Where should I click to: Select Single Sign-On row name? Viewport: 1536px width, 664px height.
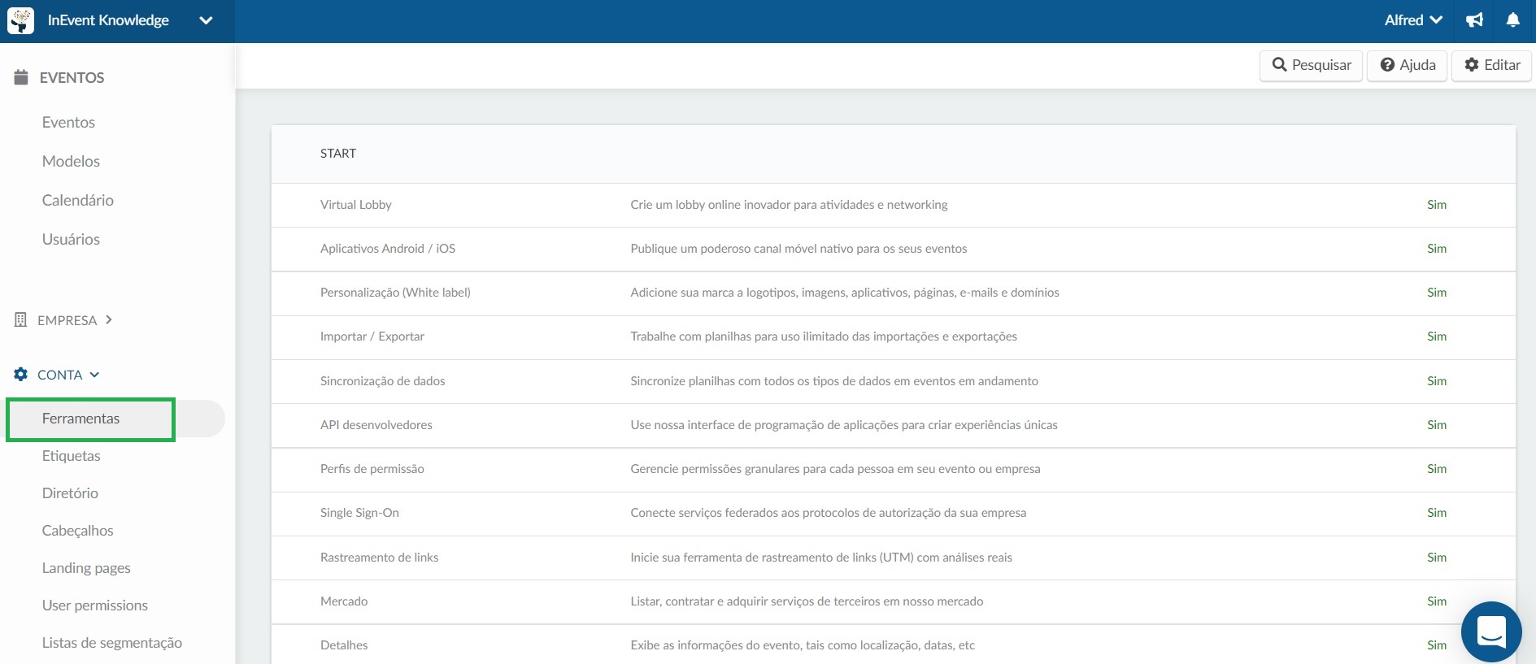click(359, 513)
